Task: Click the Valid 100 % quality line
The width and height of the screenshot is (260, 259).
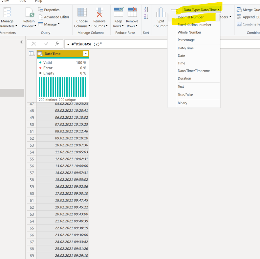Action: [63, 62]
